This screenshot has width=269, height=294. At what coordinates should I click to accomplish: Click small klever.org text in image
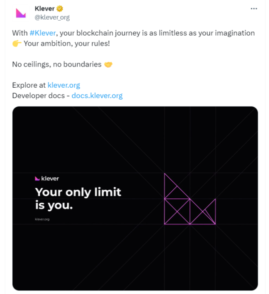click(42, 219)
